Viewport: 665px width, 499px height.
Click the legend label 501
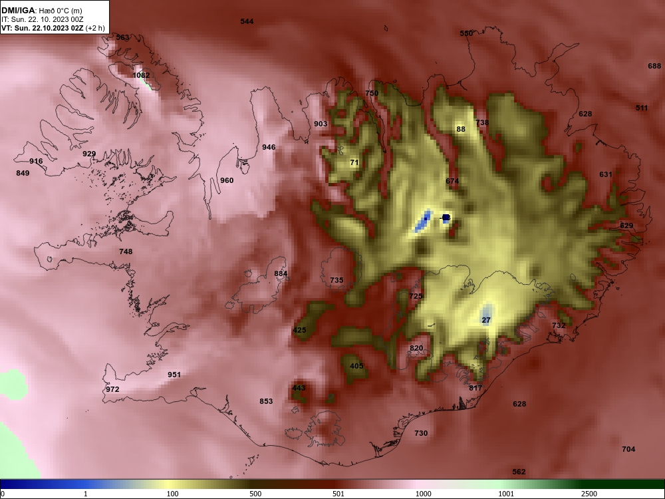338,494
